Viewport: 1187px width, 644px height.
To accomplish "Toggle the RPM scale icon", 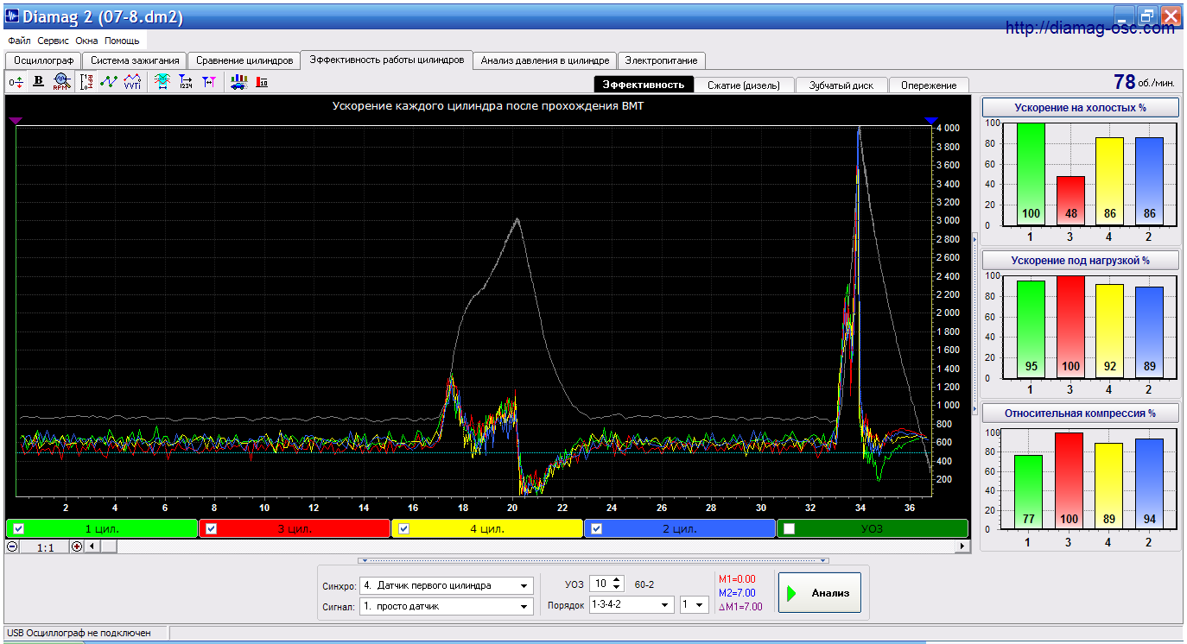I will [x=86, y=81].
